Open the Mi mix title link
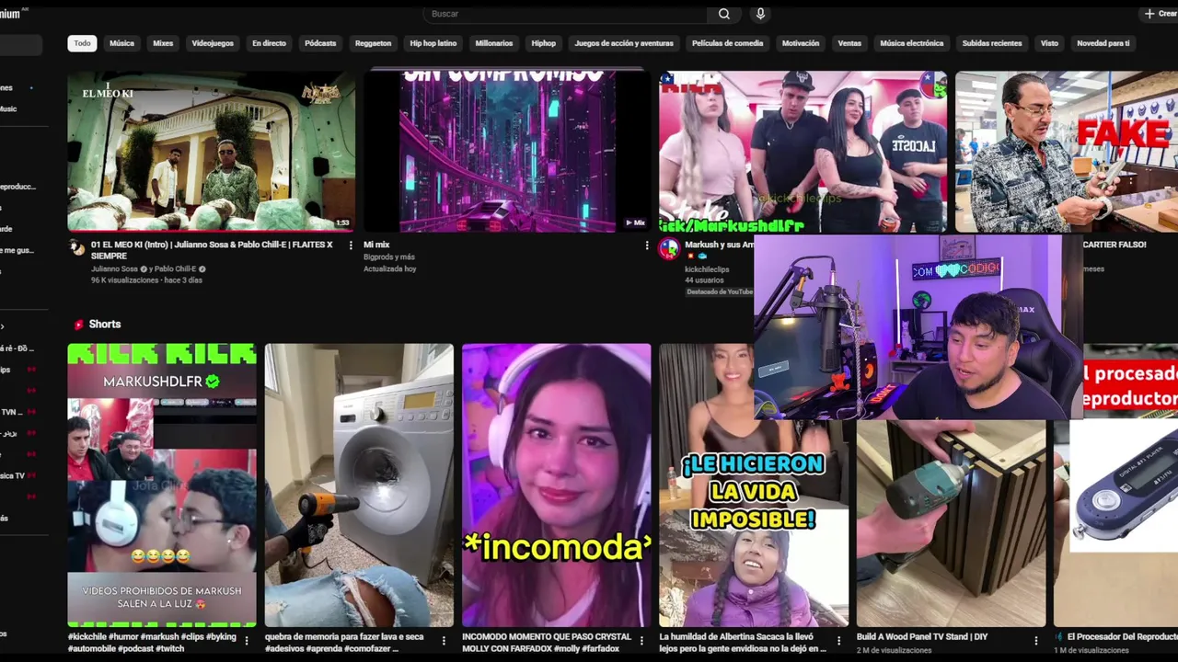Viewport: 1178px width, 662px height. click(x=376, y=245)
